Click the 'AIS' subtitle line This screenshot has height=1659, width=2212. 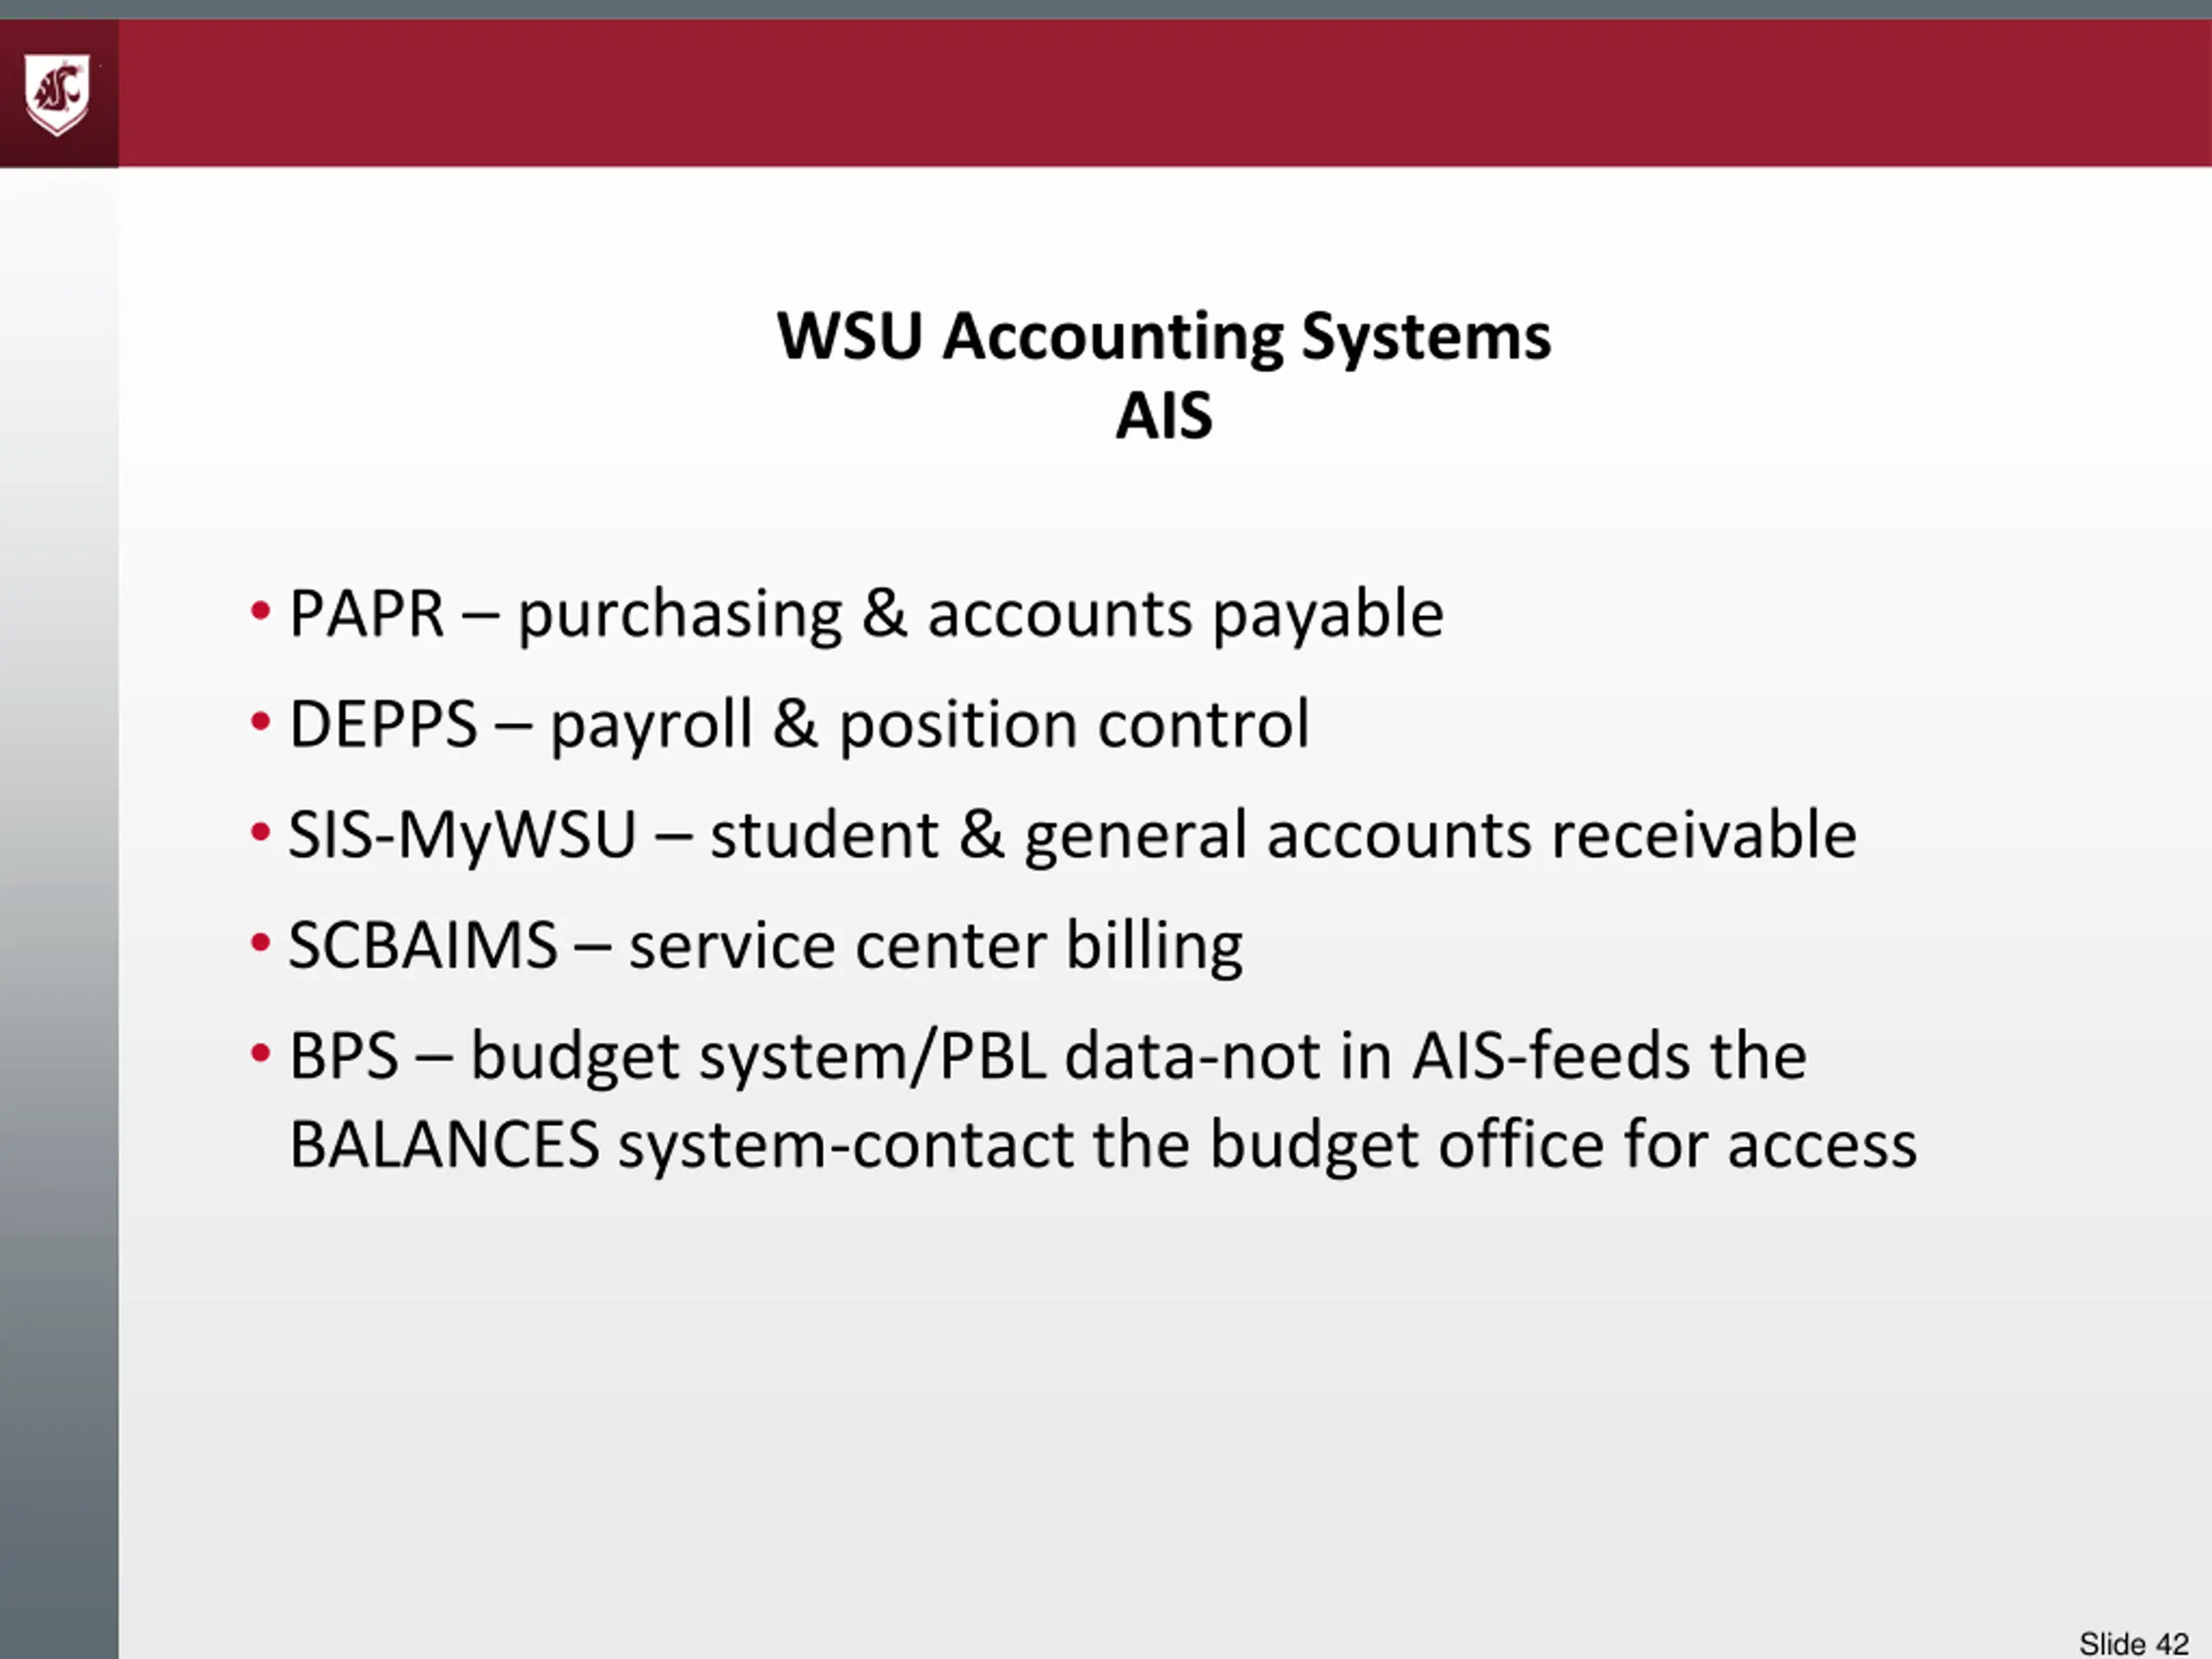tap(1164, 416)
